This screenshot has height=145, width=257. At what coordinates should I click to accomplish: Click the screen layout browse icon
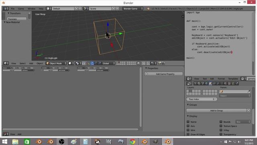49,8
